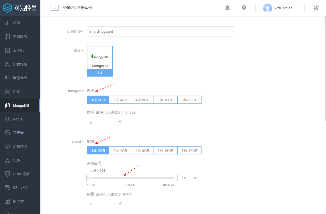This screenshot has height=214, width=326.
Task: Click the MongoDB document icon in the sidebar
Action: (x=7, y=105)
